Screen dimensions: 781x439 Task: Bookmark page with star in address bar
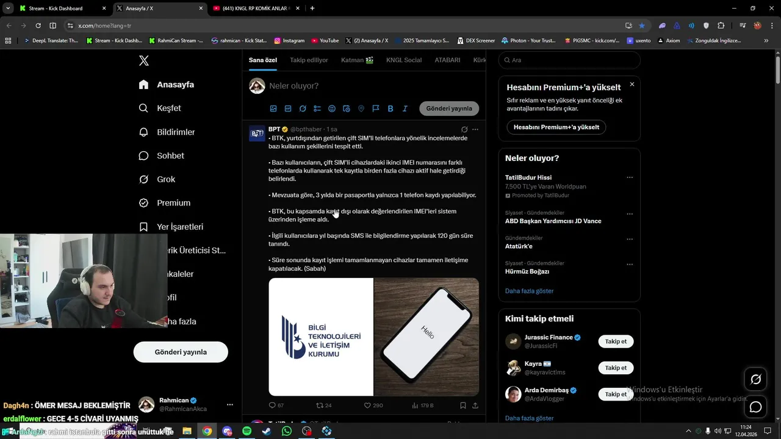pyautogui.click(x=642, y=26)
